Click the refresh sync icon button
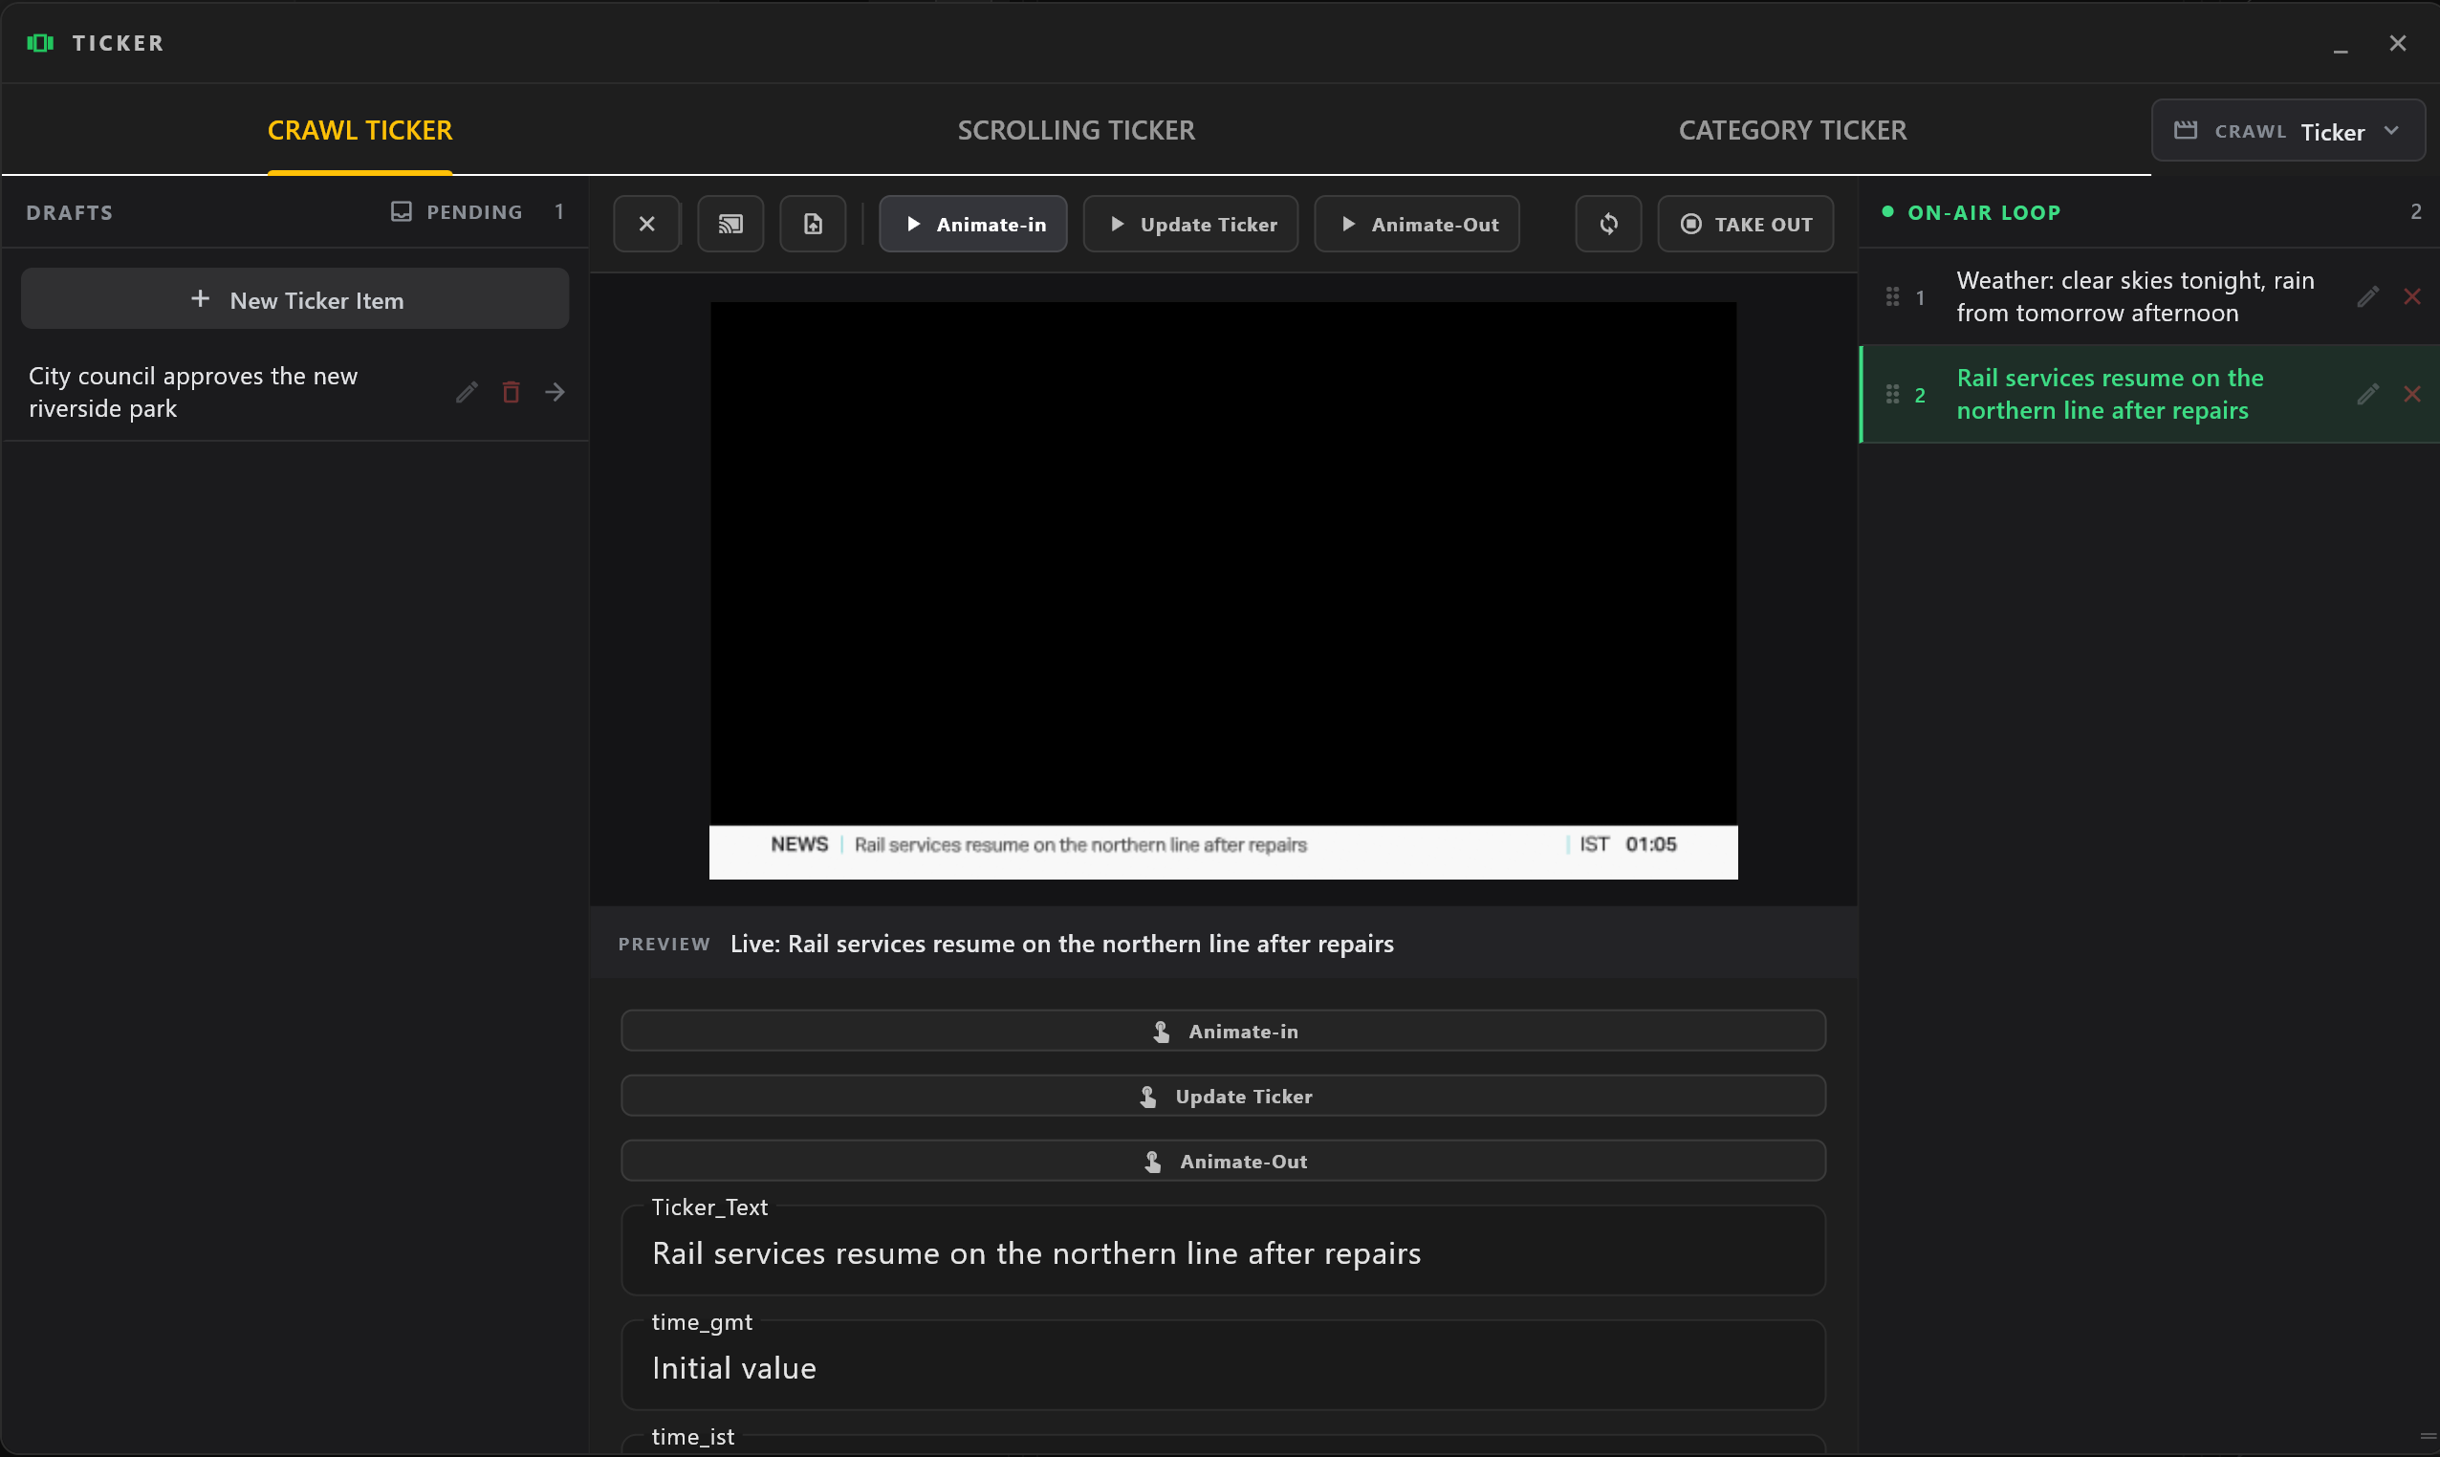 (x=1607, y=224)
